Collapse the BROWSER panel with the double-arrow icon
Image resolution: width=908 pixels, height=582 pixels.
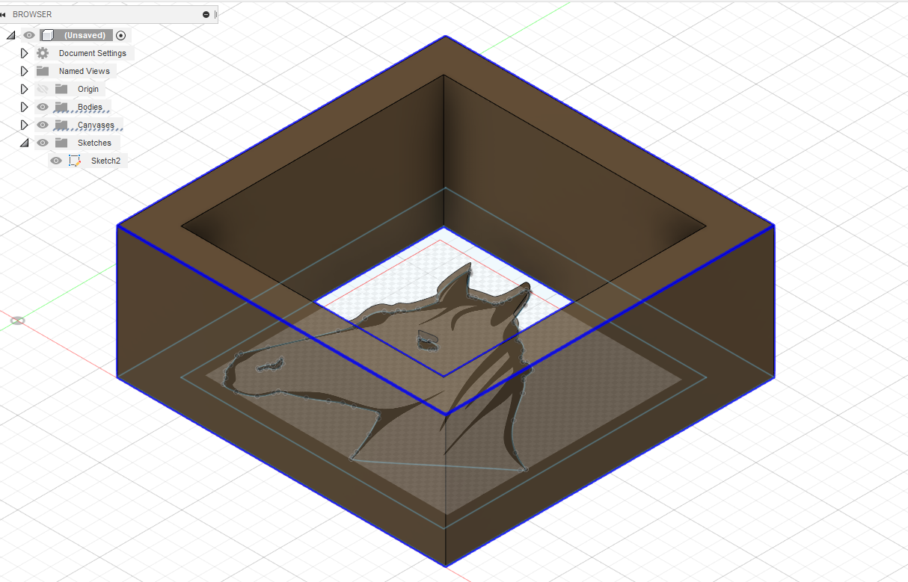(4, 14)
